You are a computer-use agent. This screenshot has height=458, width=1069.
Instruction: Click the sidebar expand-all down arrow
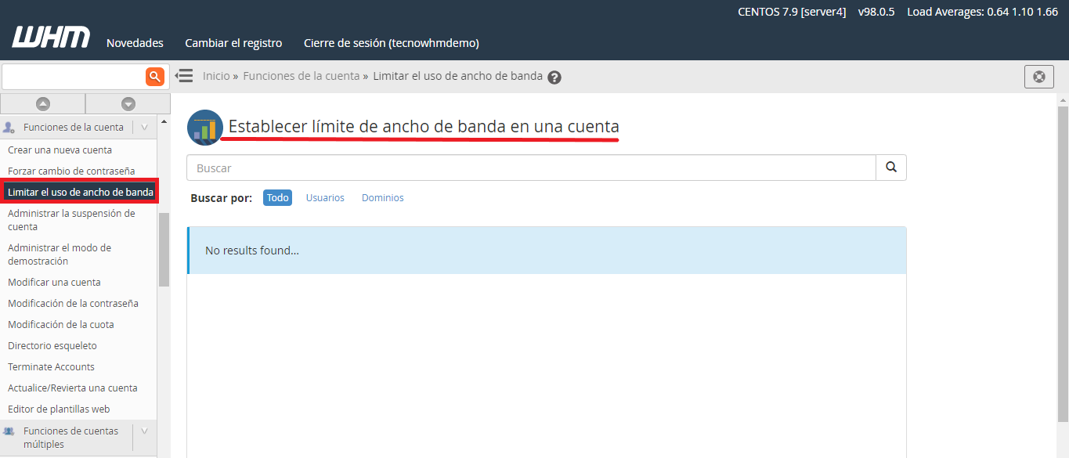[128, 103]
